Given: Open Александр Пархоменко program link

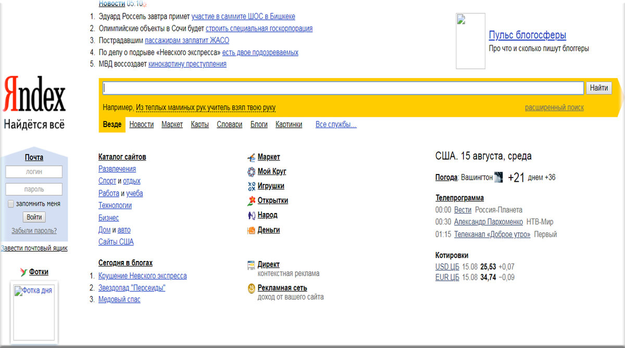Looking at the screenshot, I should pyautogui.click(x=489, y=221).
